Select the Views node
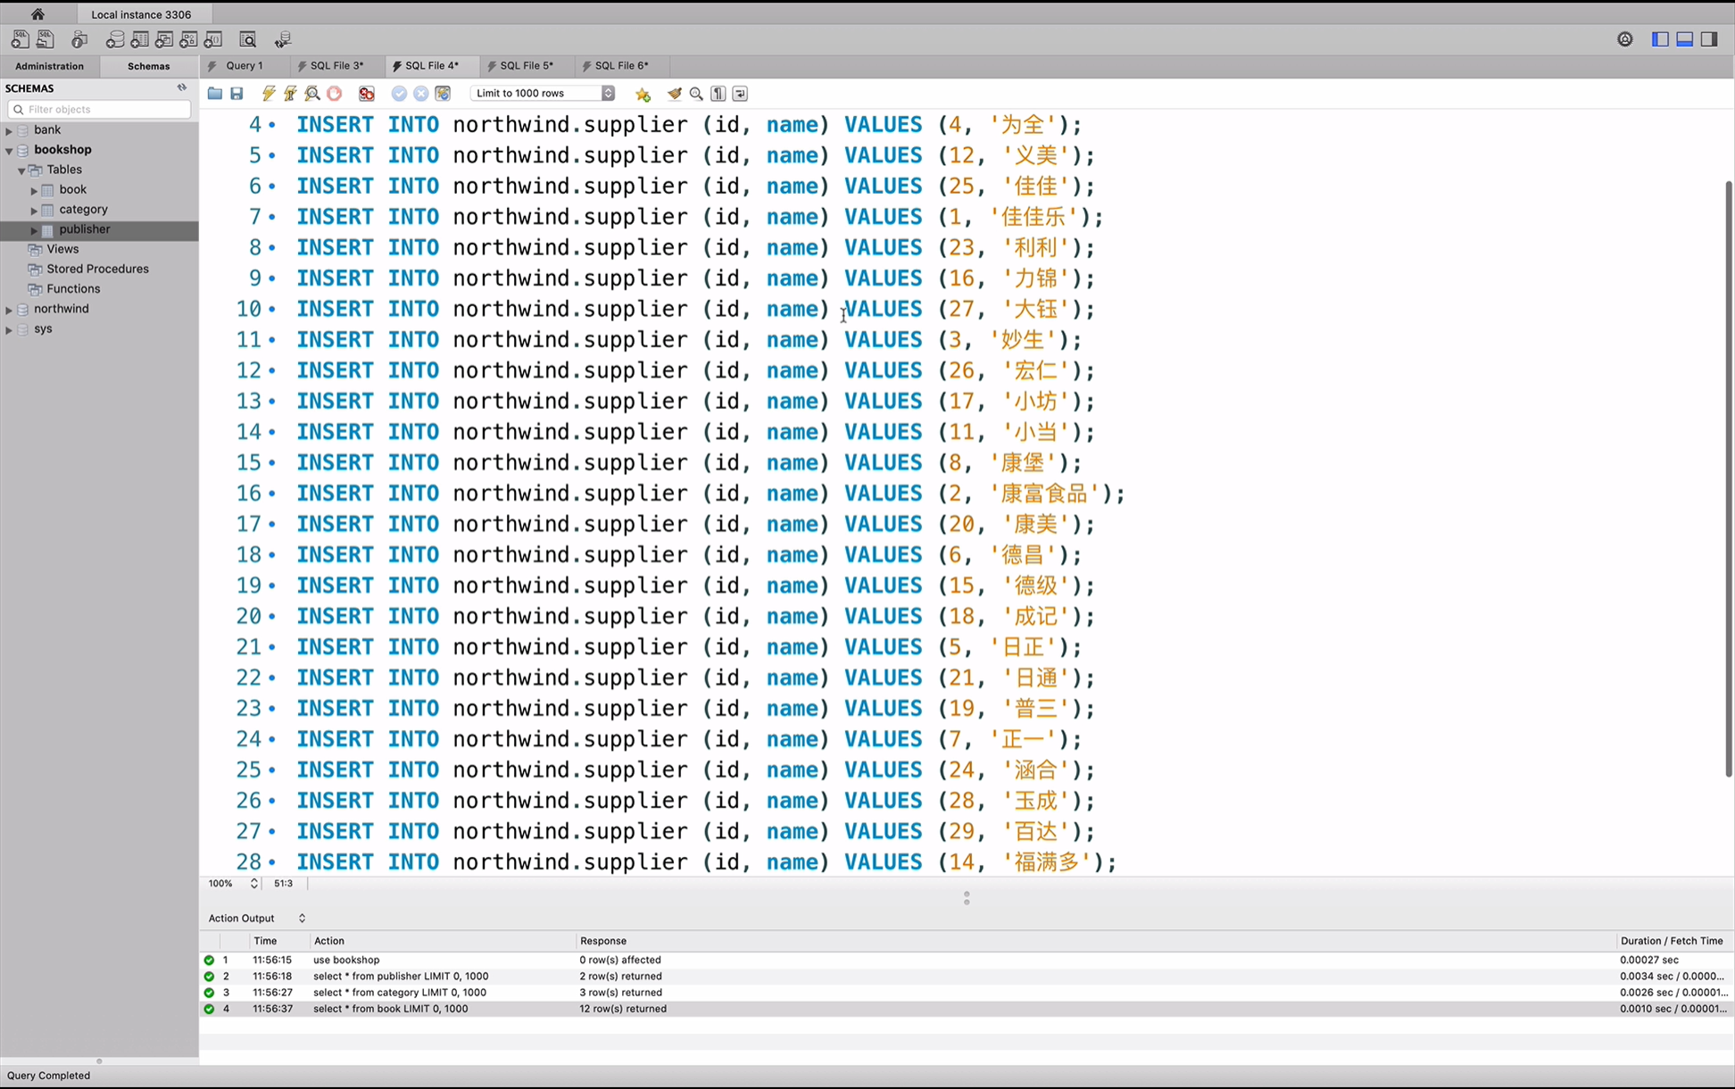Screen dimensions: 1735x1089 pyautogui.click(x=62, y=249)
